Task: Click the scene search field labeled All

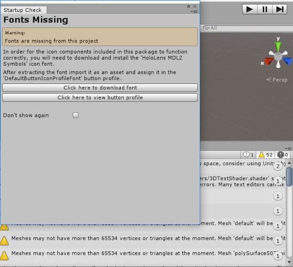Action: (x=248, y=28)
